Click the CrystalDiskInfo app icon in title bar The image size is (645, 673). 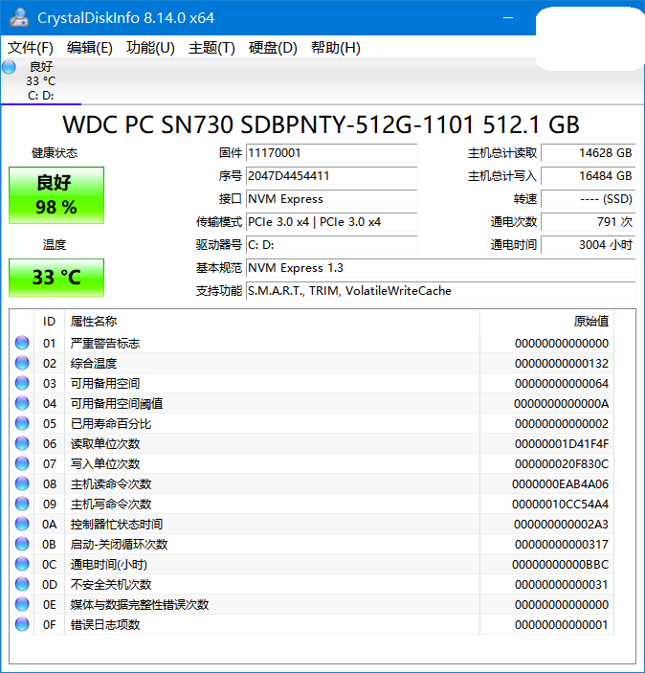click(x=18, y=17)
